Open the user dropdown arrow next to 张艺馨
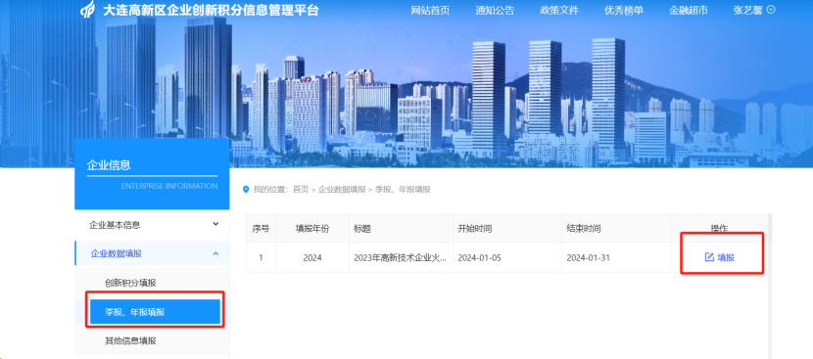Image resolution: width=813 pixels, height=359 pixels. (x=771, y=10)
